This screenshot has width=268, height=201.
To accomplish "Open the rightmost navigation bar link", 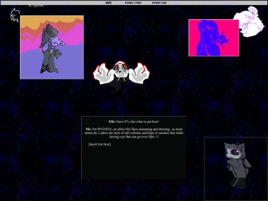I will (x=159, y=3).
